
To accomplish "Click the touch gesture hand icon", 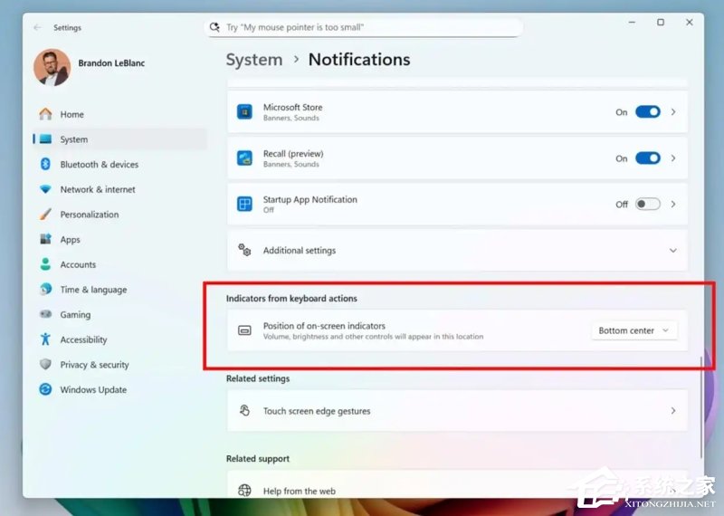I will pyautogui.click(x=244, y=410).
